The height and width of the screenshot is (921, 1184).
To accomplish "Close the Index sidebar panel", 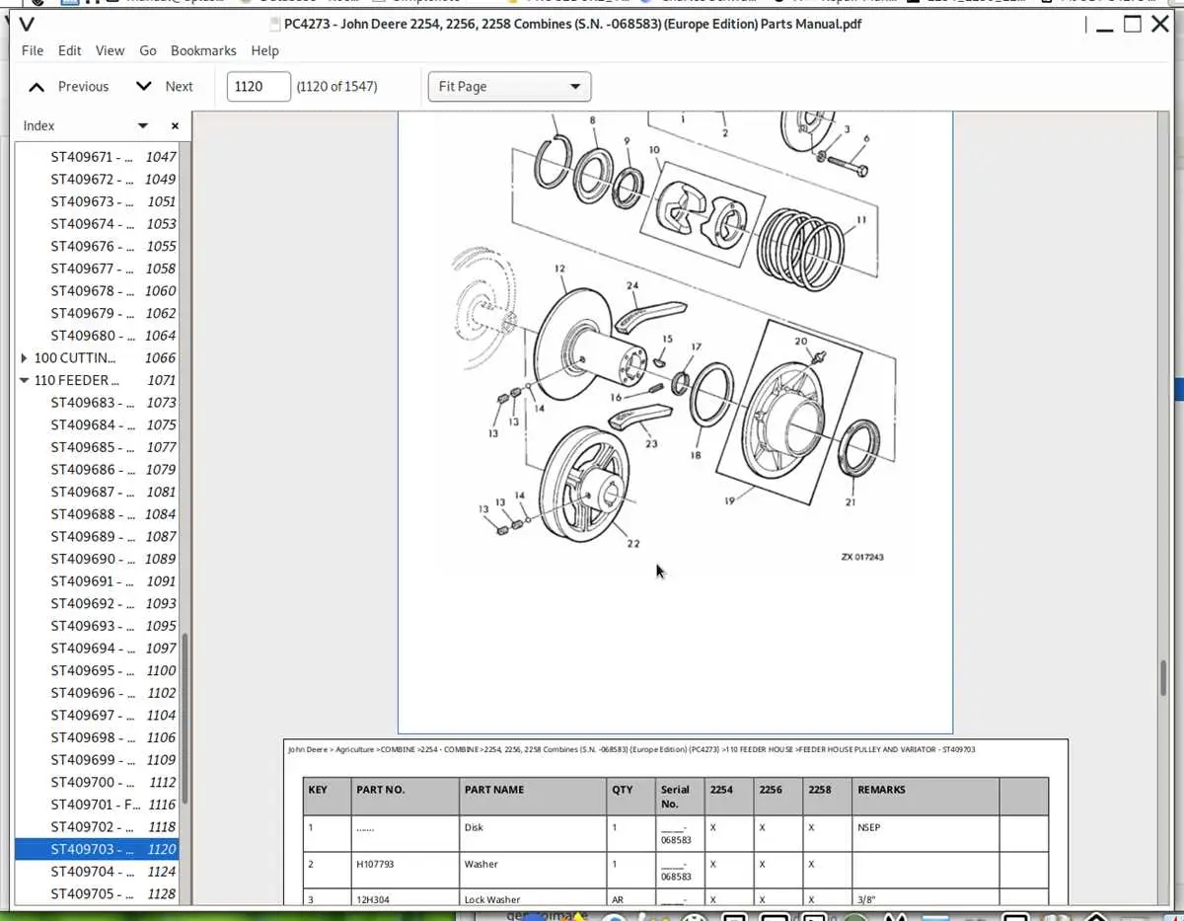I will click(x=175, y=125).
